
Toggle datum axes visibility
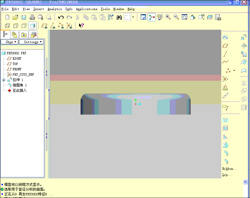(x=53, y=26)
